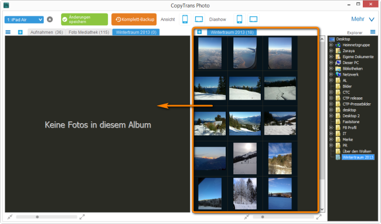
Task: Add PC folder with plus icon
Action: [199, 32]
